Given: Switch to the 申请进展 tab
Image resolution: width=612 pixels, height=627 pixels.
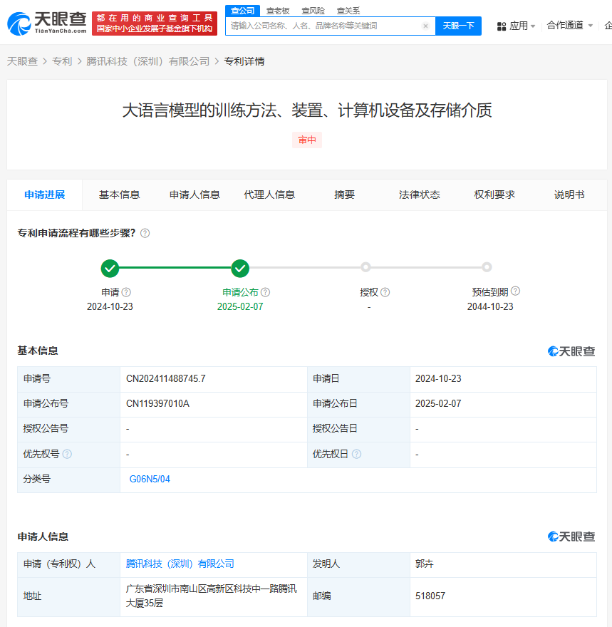Looking at the screenshot, I should (x=45, y=195).
